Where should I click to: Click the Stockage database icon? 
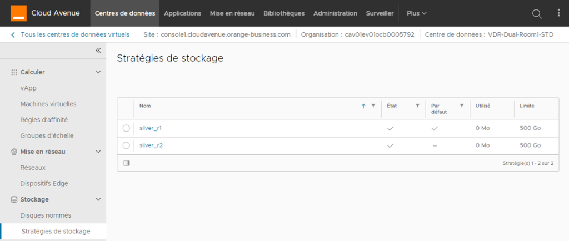pos(14,199)
